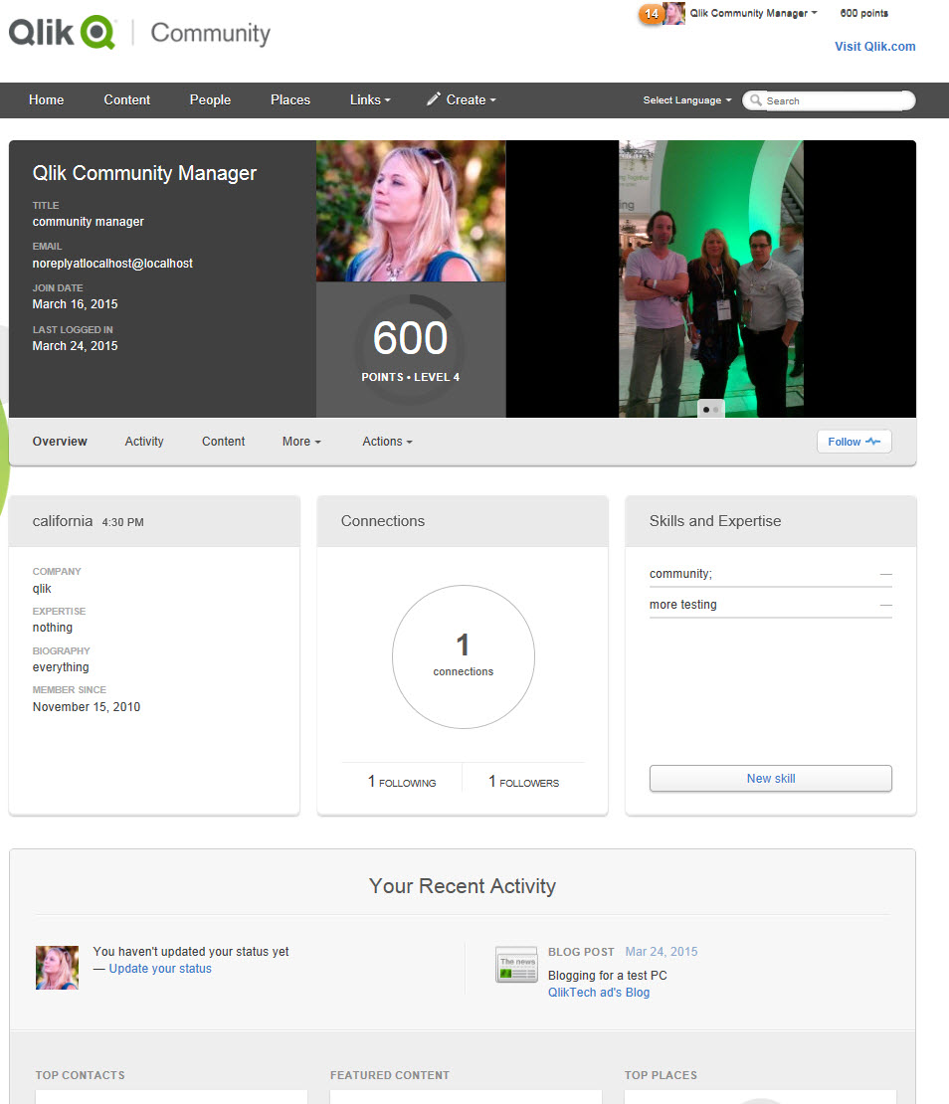Click the "community;" skill entry

(x=680, y=574)
